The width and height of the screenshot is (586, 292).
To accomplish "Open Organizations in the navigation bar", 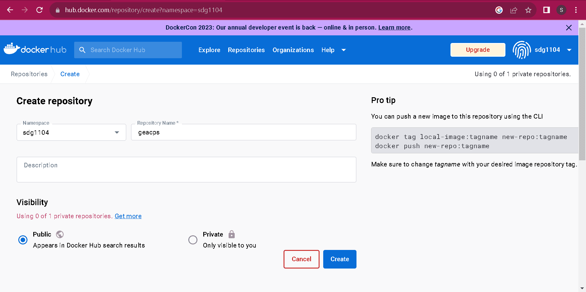I will coord(293,50).
